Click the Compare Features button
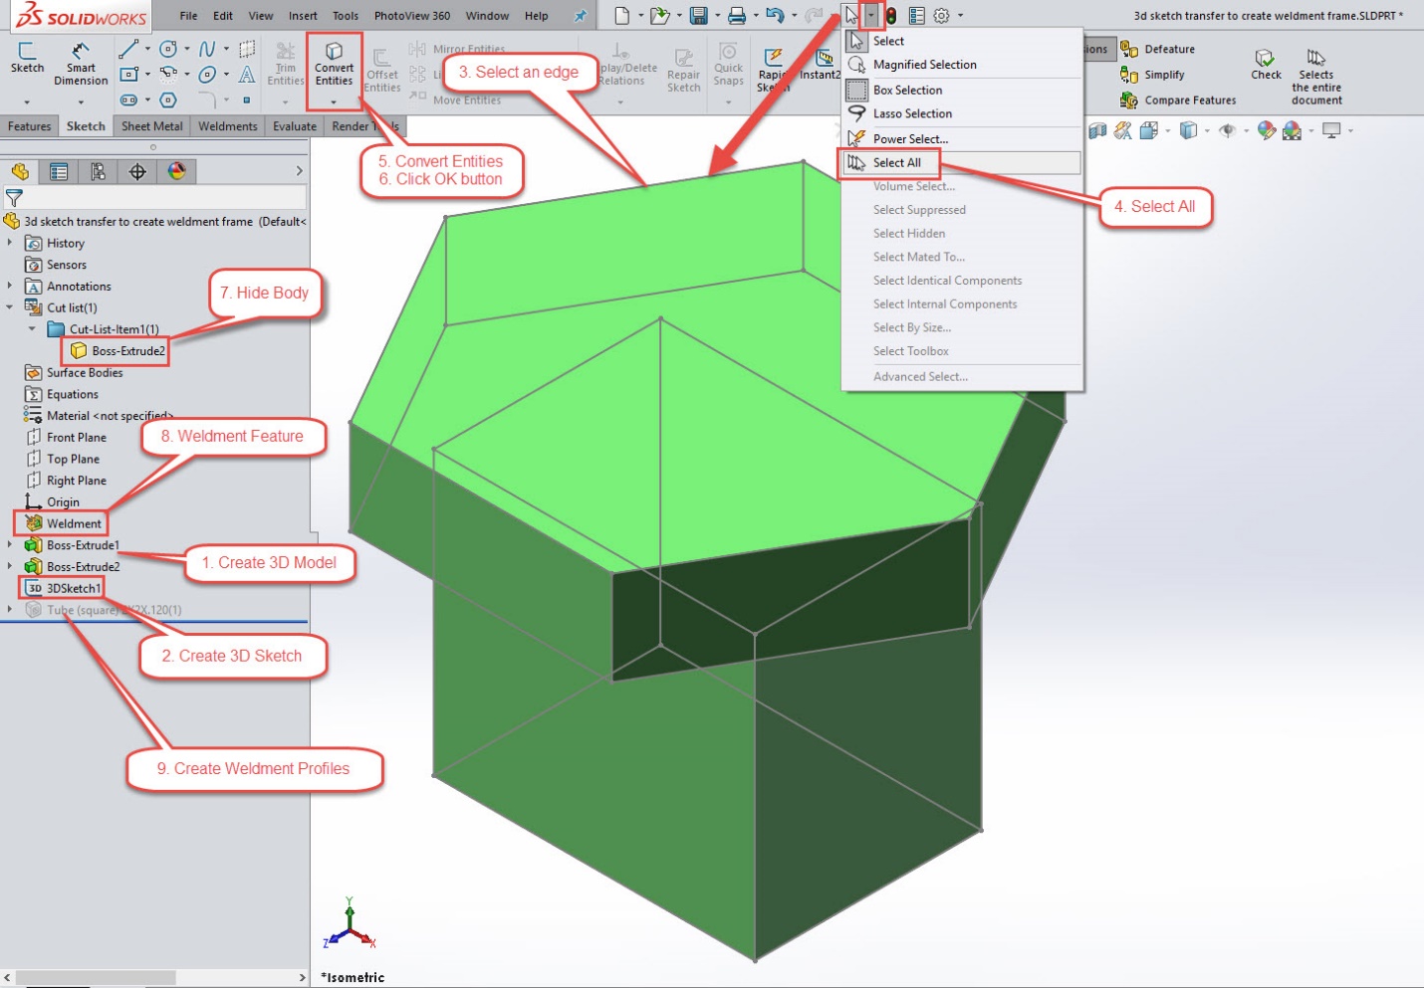Image resolution: width=1424 pixels, height=988 pixels. [1189, 100]
